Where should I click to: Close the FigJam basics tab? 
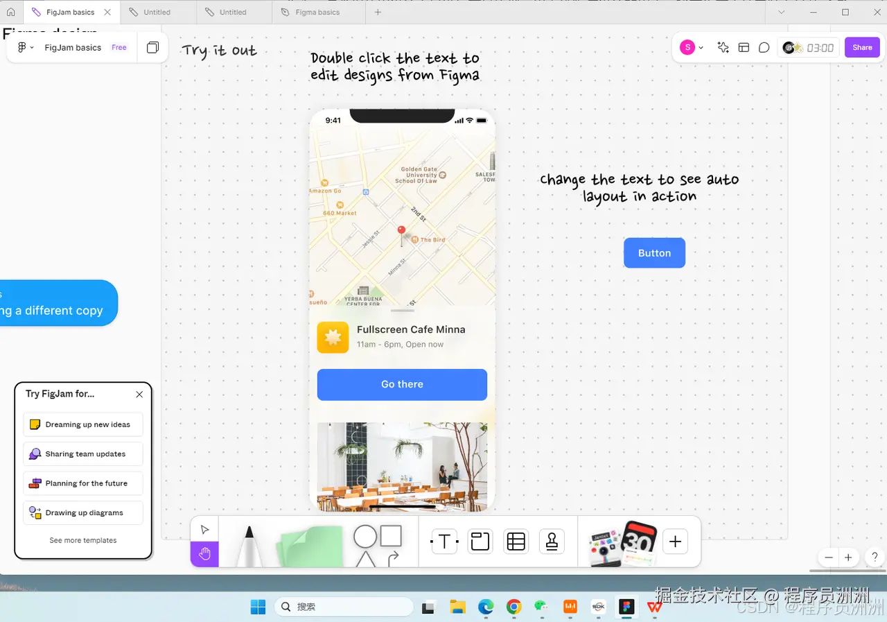107,12
